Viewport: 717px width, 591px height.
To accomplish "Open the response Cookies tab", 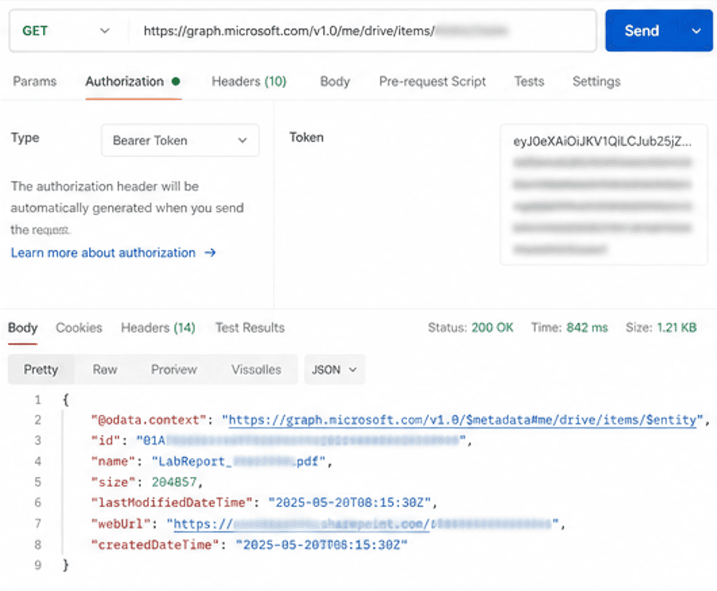I will [x=79, y=327].
